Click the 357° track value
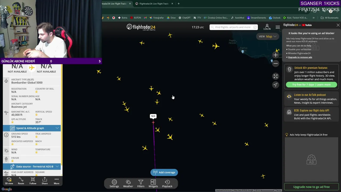Screen dimensions: 341x192 (x=38, y=122)
